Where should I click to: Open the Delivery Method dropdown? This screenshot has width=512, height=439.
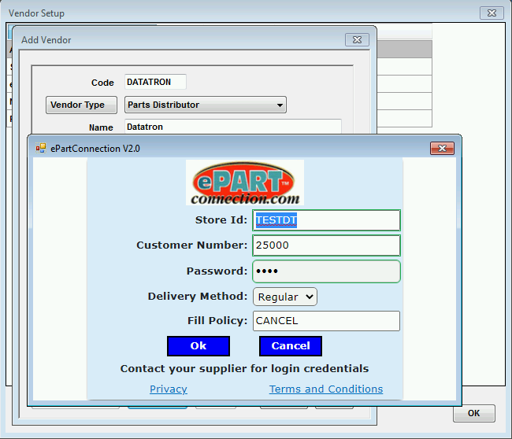click(284, 297)
